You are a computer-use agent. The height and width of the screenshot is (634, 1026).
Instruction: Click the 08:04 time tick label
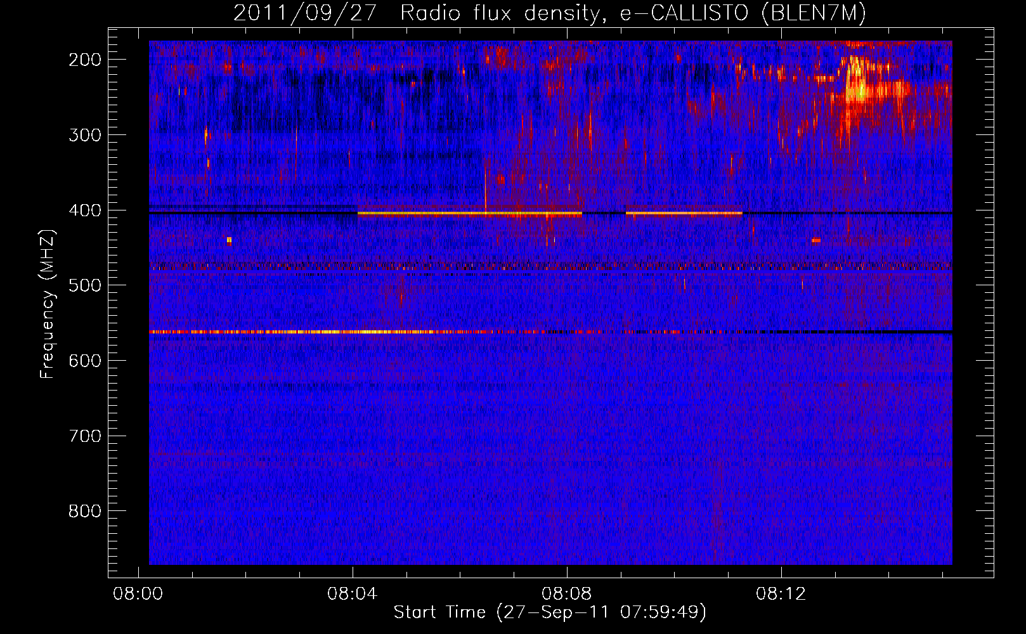coord(352,594)
